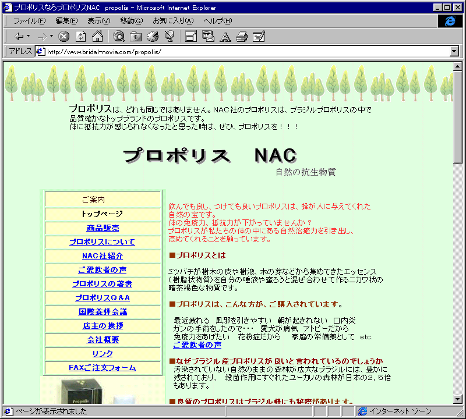Open the プロポリスについて link

[103, 242]
